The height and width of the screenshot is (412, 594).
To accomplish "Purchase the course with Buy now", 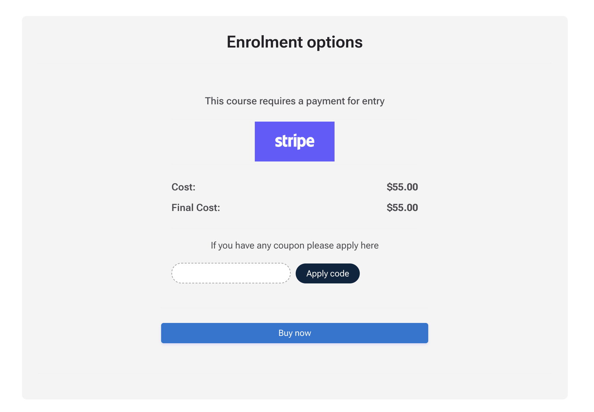I will click(x=295, y=333).
